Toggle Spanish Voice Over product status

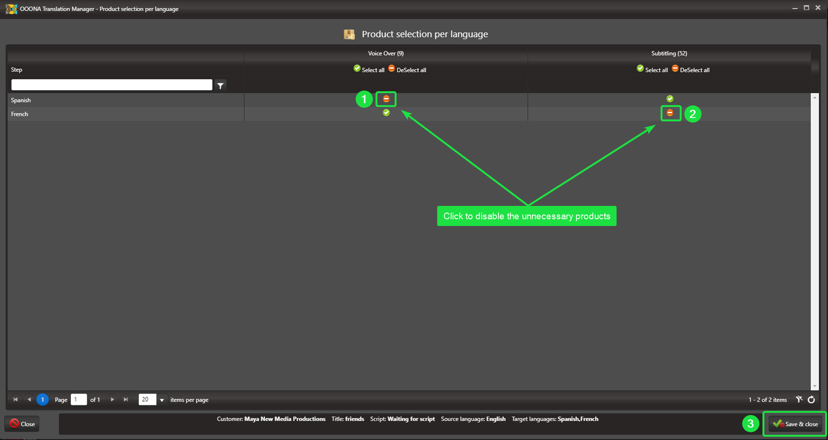pyautogui.click(x=386, y=99)
